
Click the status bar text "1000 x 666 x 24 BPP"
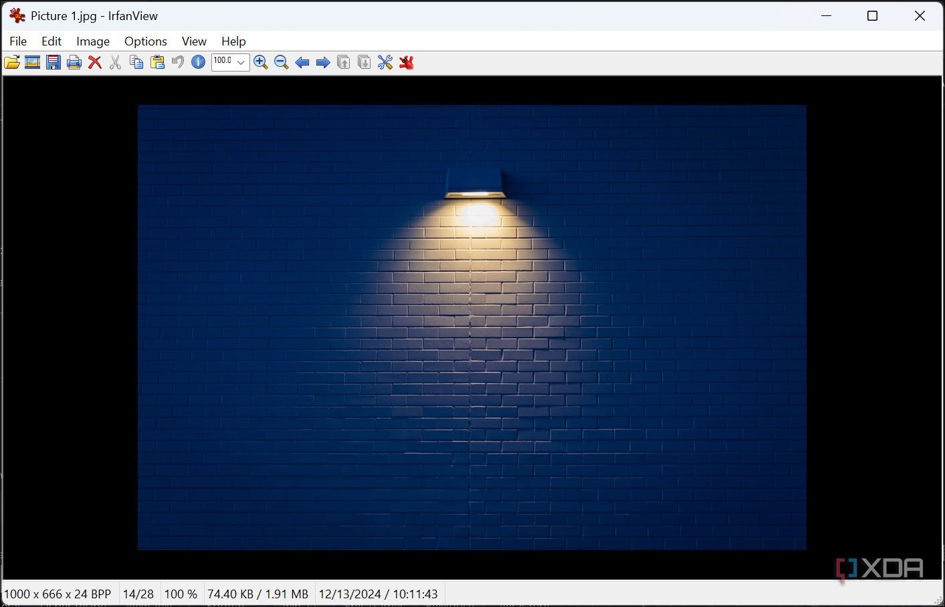[58, 594]
